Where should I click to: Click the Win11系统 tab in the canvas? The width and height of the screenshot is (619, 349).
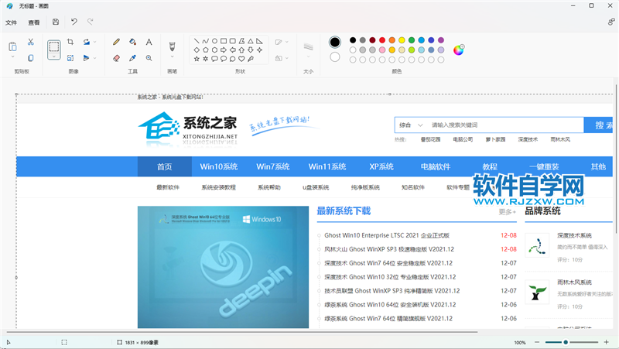point(327,166)
